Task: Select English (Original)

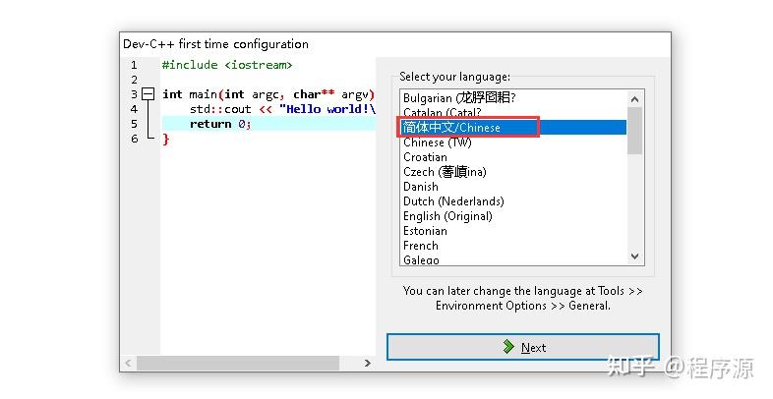Action: (513, 216)
